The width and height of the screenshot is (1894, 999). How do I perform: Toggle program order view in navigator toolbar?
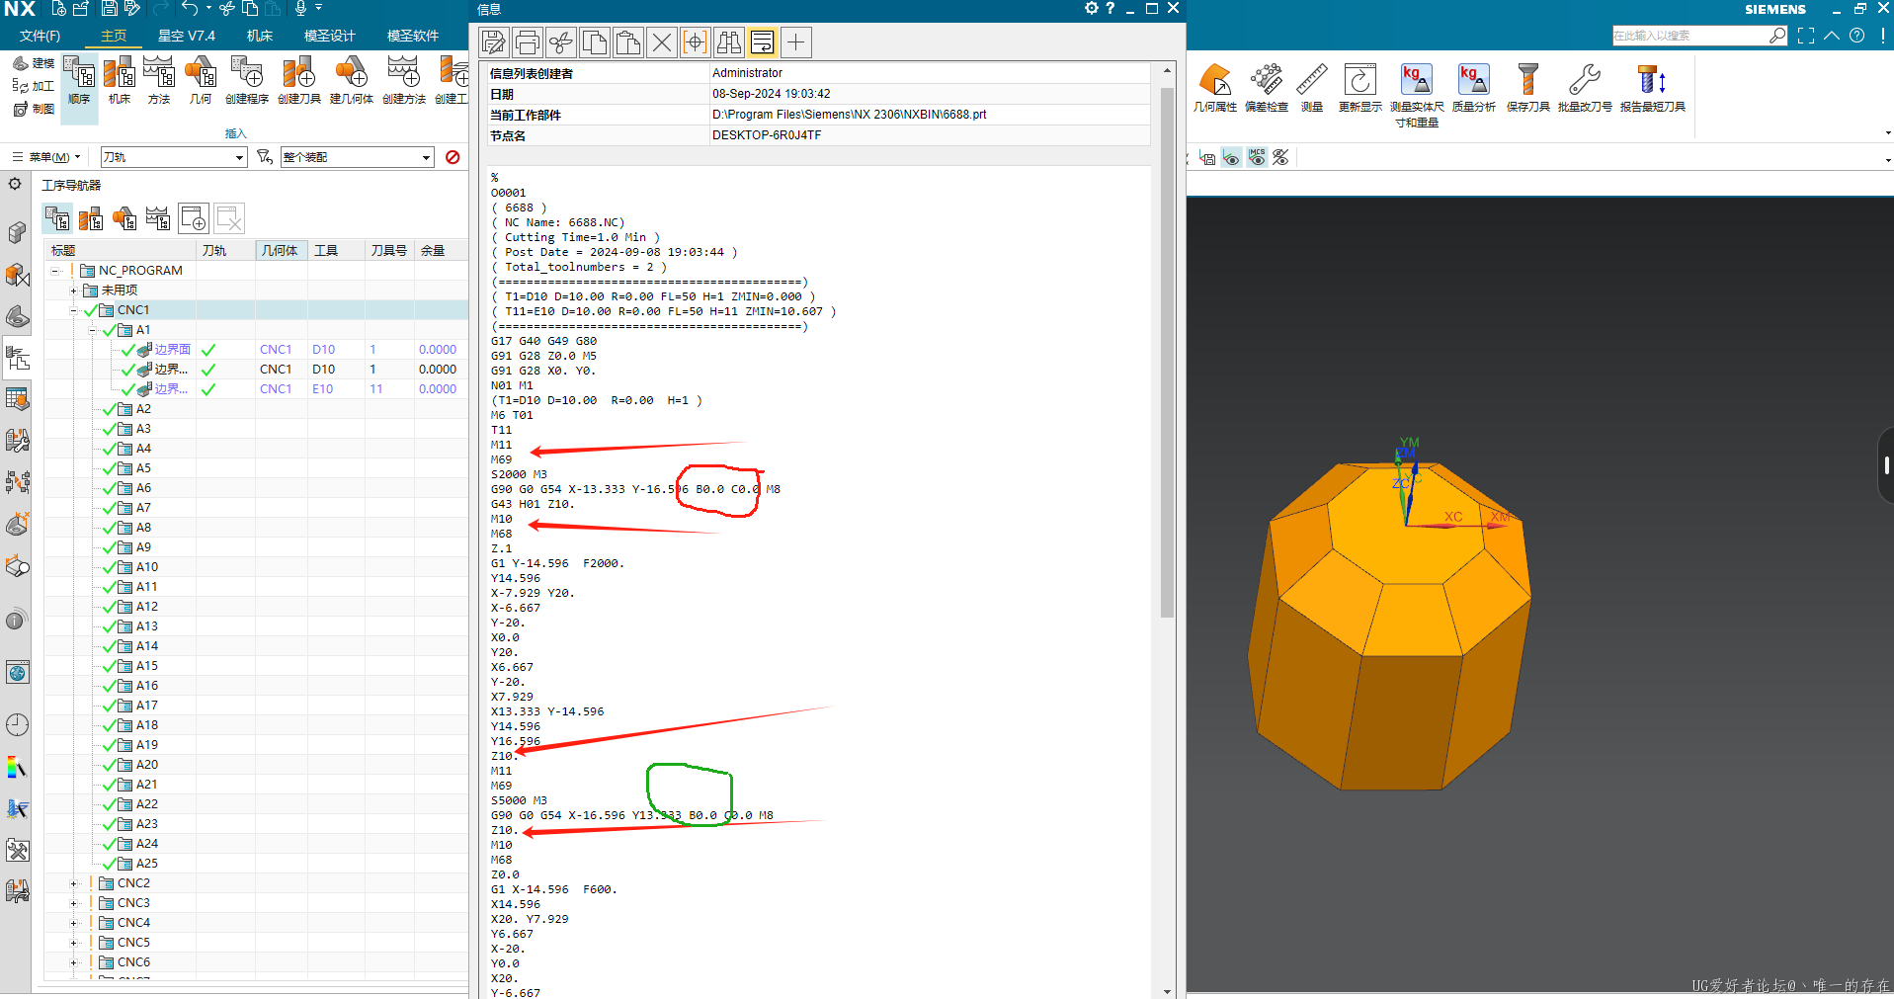[x=57, y=218]
